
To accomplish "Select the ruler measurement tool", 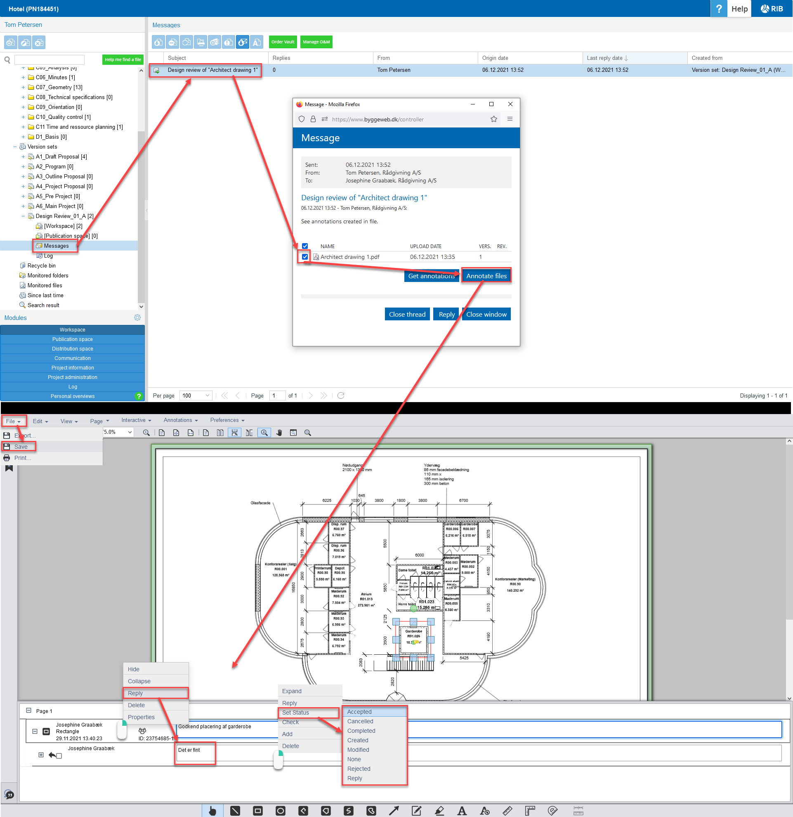I will pyautogui.click(x=507, y=810).
